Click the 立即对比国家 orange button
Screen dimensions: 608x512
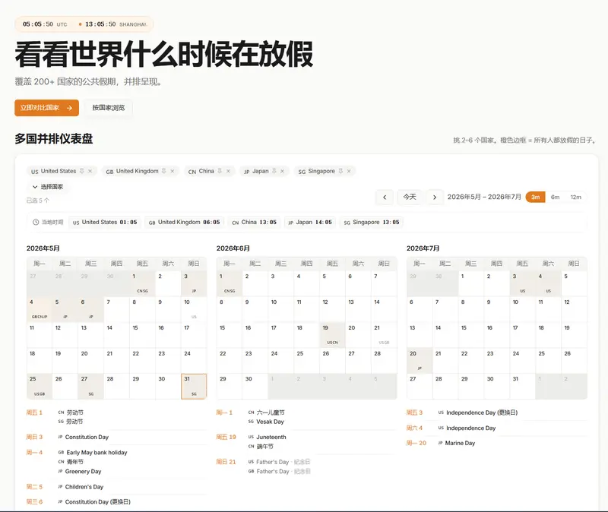(47, 108)
